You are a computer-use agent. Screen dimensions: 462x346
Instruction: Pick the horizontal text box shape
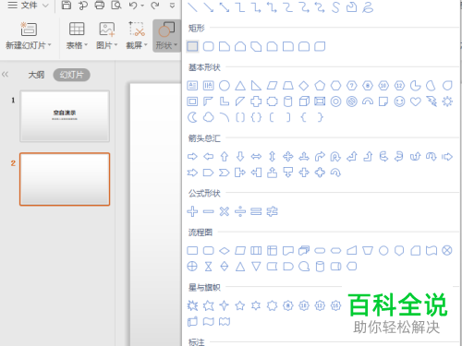[x=192, y=86]
